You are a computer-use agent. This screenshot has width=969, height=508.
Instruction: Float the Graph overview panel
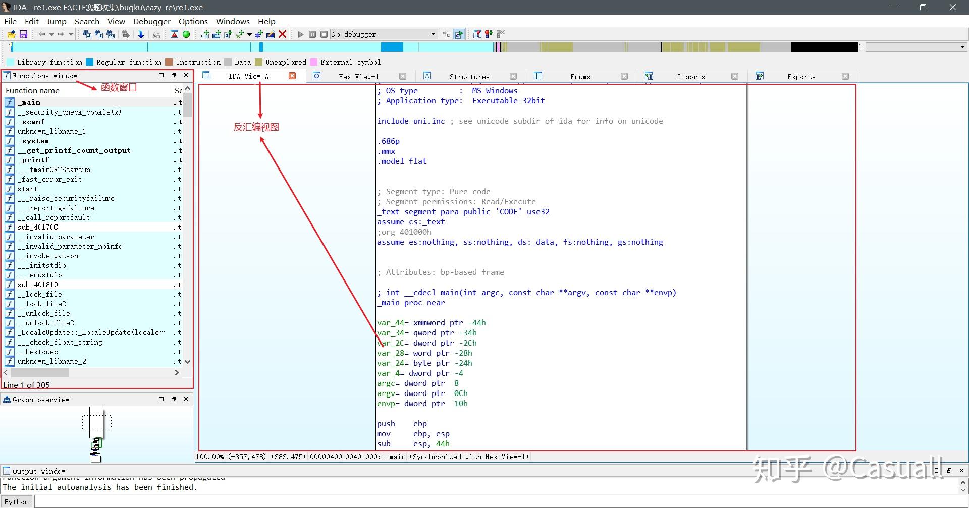174,399
